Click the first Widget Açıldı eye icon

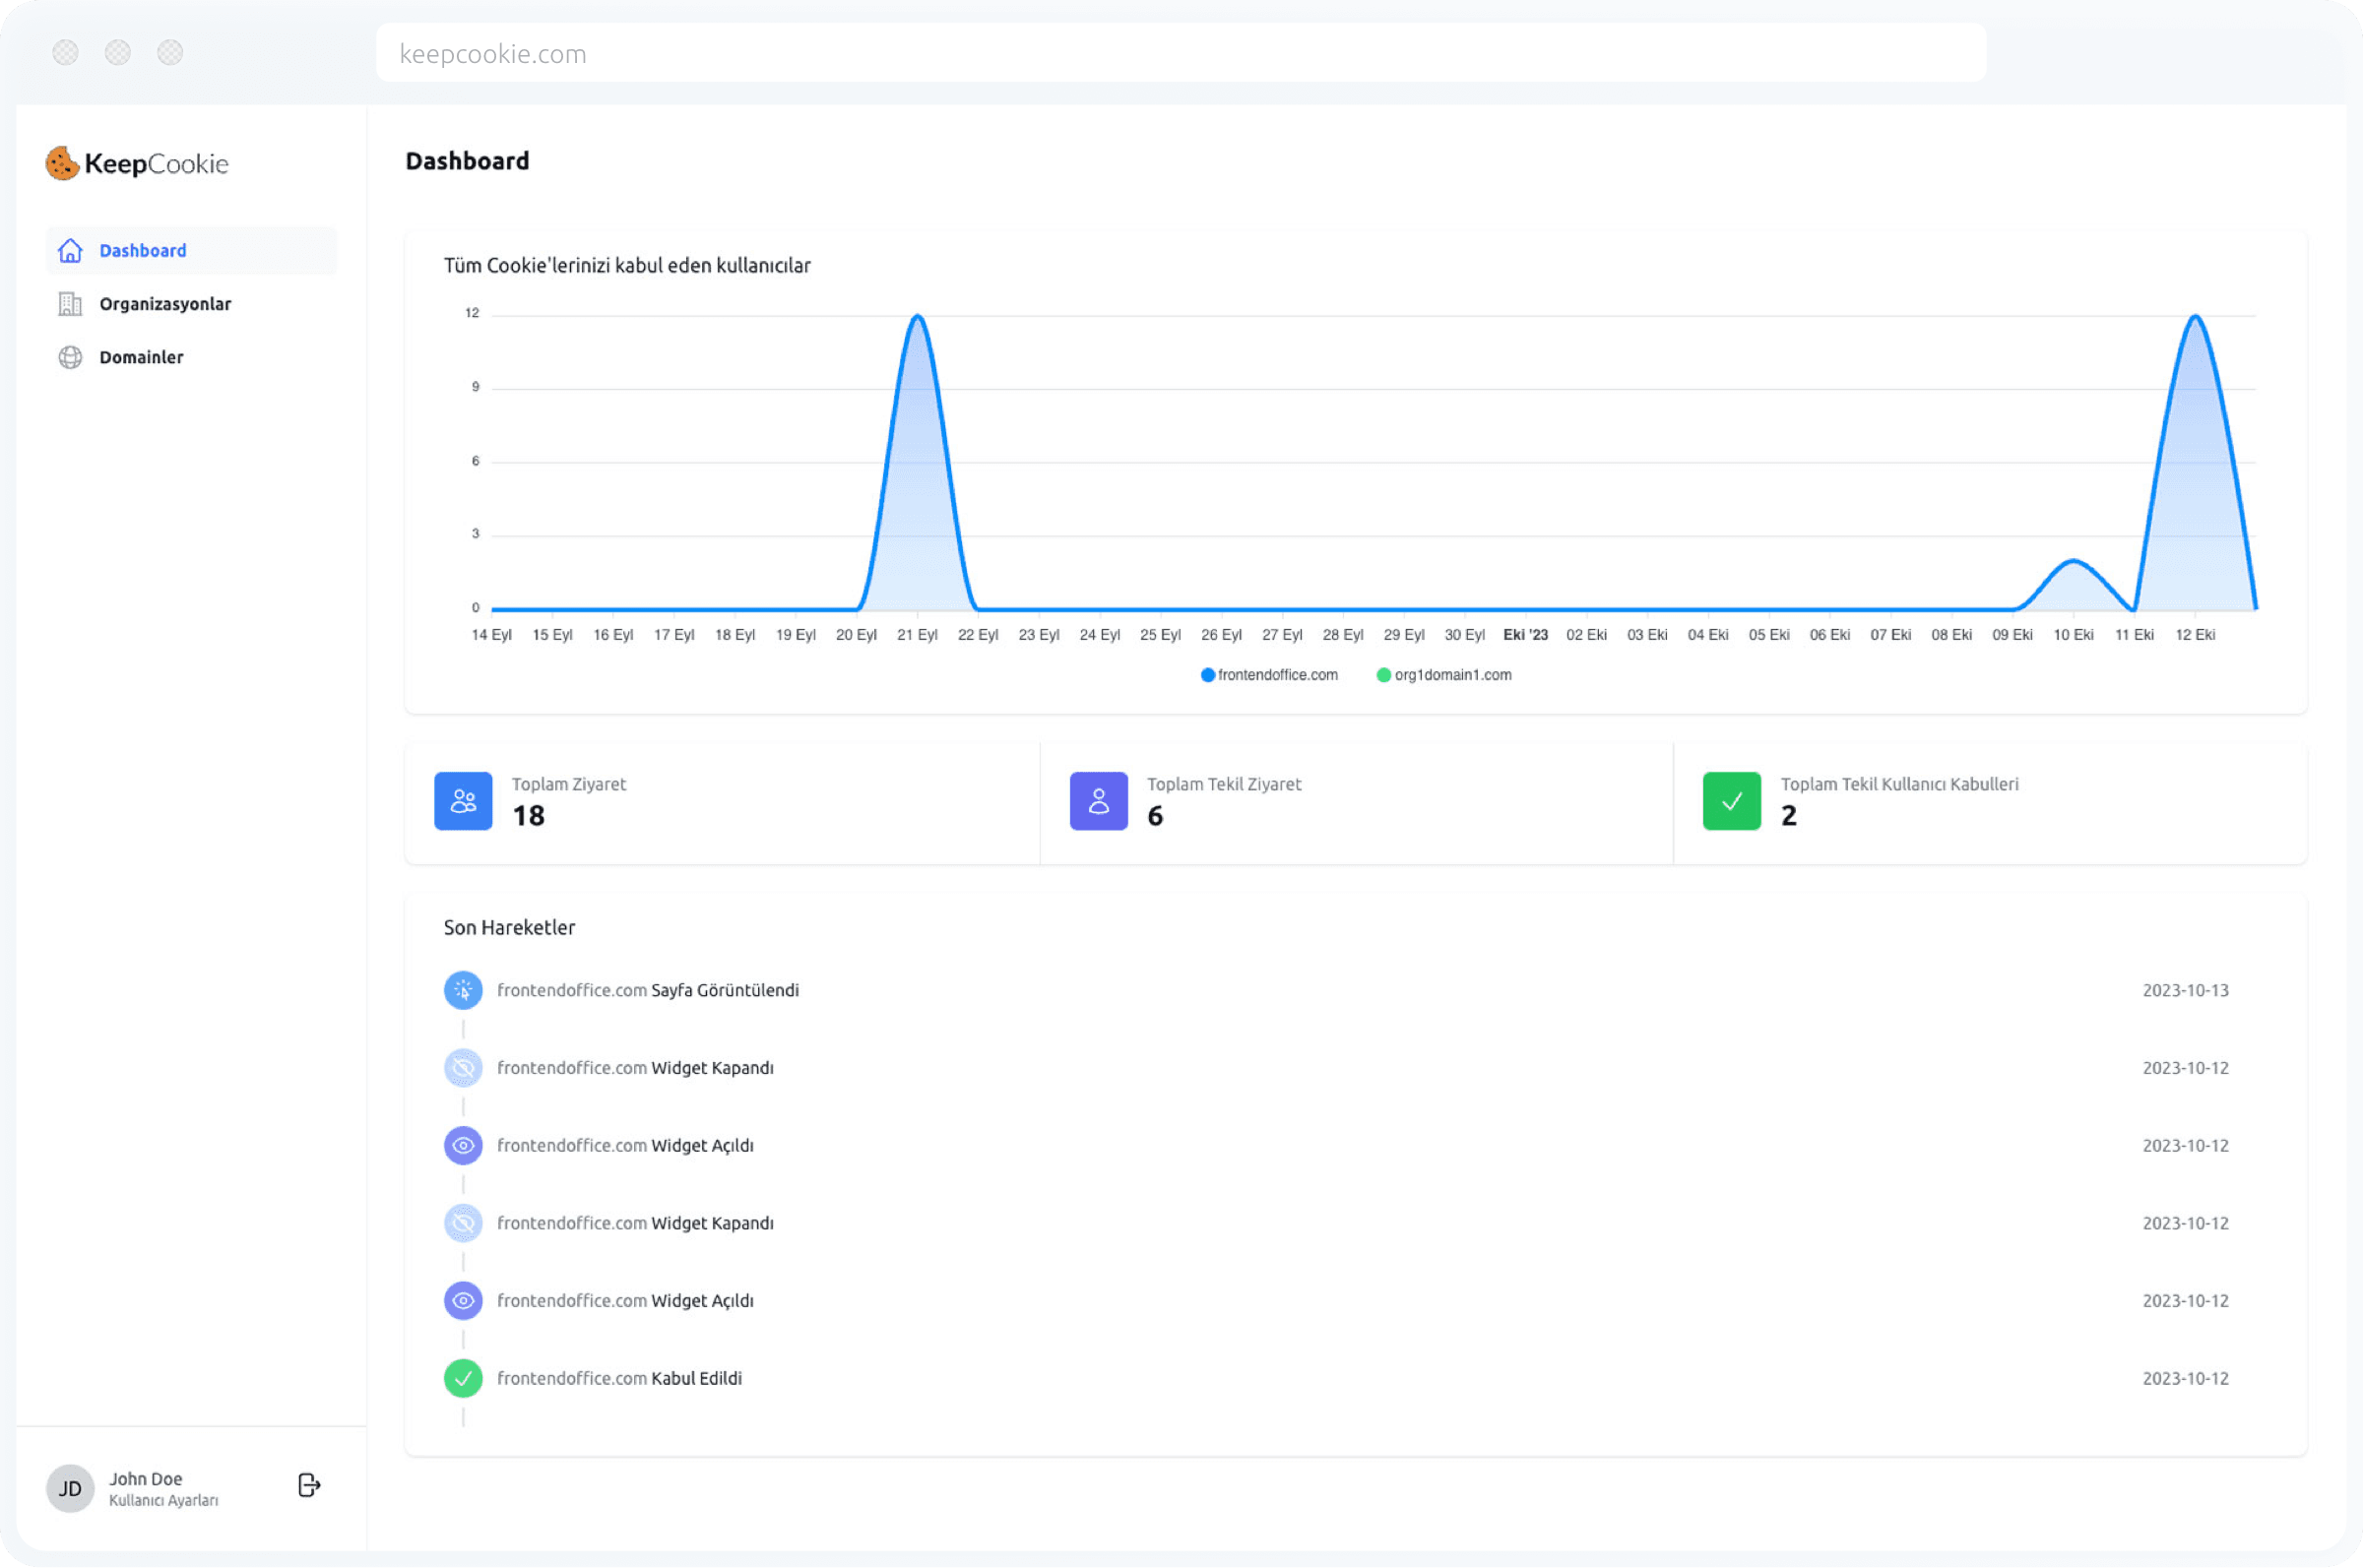(463, 1145)
